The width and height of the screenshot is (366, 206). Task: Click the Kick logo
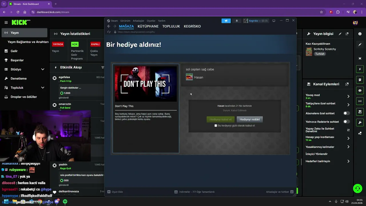click(21, 22)
